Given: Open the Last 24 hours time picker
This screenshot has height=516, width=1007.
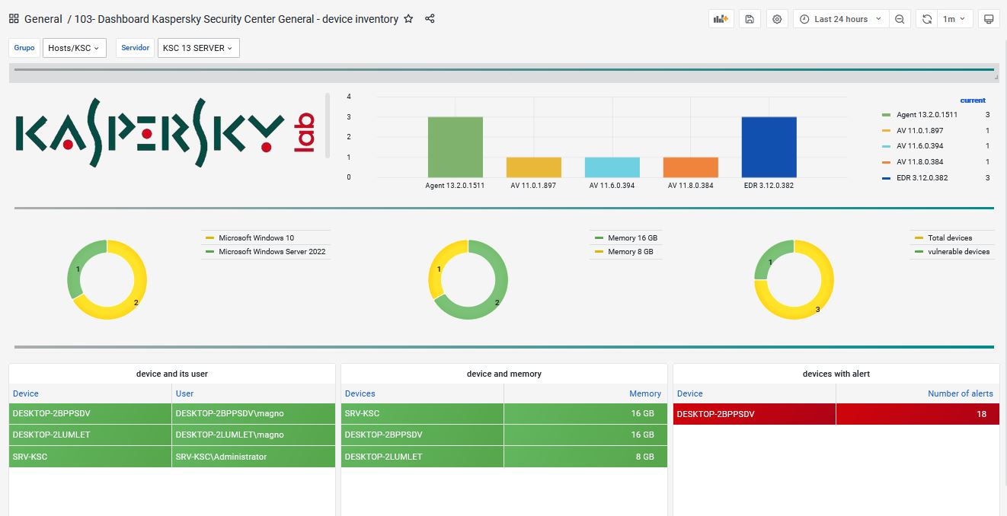Looking at the screenshot, I should click(841, 19).
